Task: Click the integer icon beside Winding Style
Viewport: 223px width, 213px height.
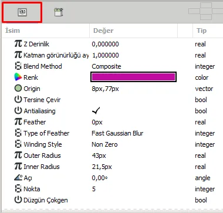Action: pyautogui.click(x=18, y=144)
